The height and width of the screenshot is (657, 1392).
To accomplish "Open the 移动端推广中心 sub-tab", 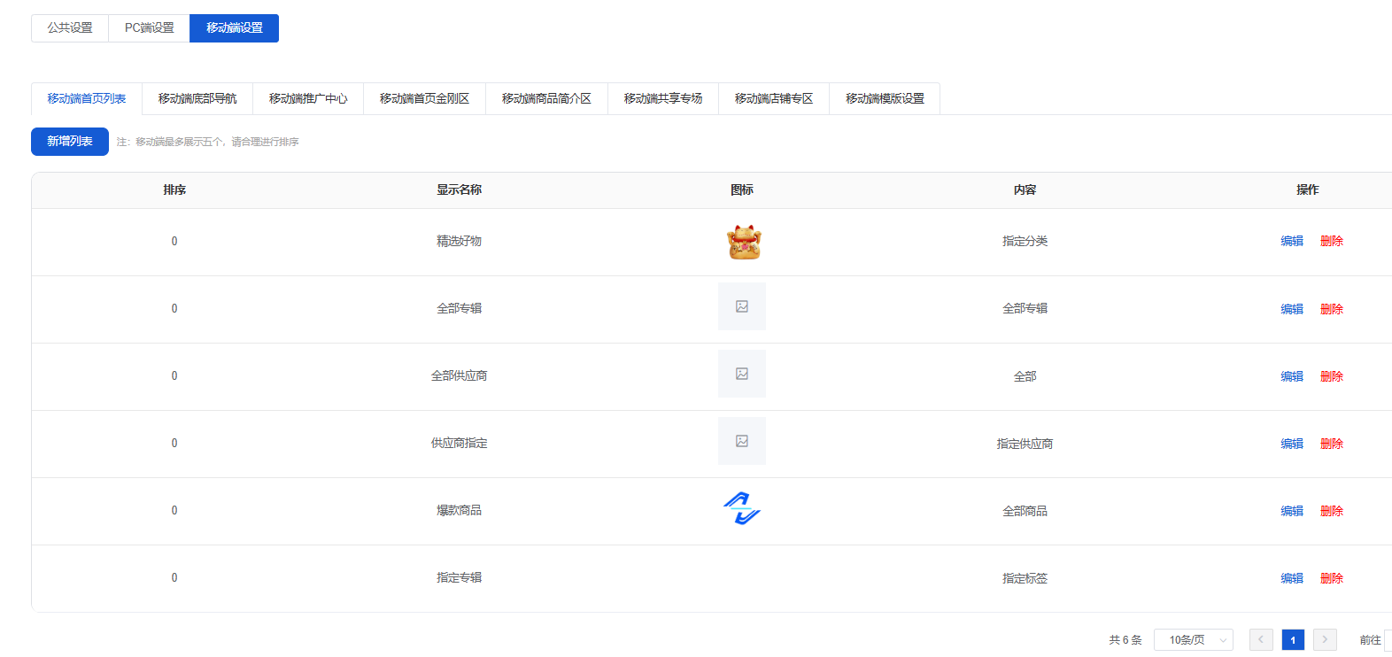I will [308, 98].
